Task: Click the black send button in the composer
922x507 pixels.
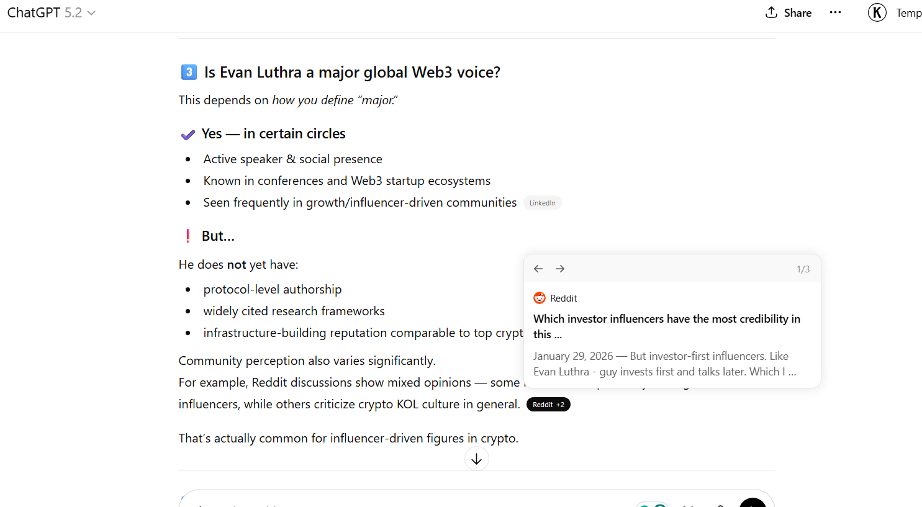Action: tap(752, 504)
